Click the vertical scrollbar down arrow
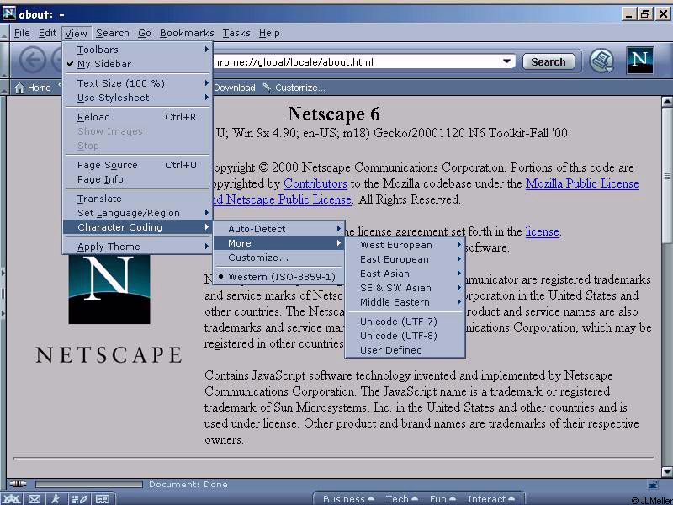The image size is (673, 505). (x=667, y=472)
